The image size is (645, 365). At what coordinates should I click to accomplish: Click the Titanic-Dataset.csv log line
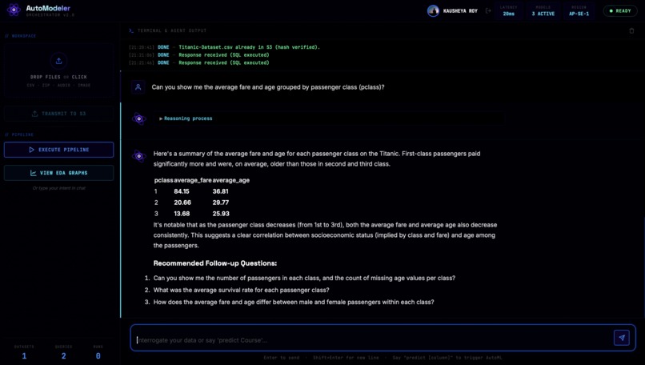click(224, 47)
